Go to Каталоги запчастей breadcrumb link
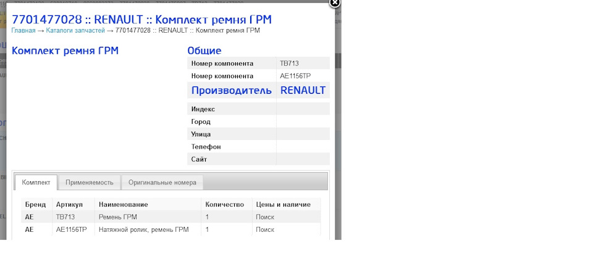The height and width of the screenshot is (272, 593). 75,31
